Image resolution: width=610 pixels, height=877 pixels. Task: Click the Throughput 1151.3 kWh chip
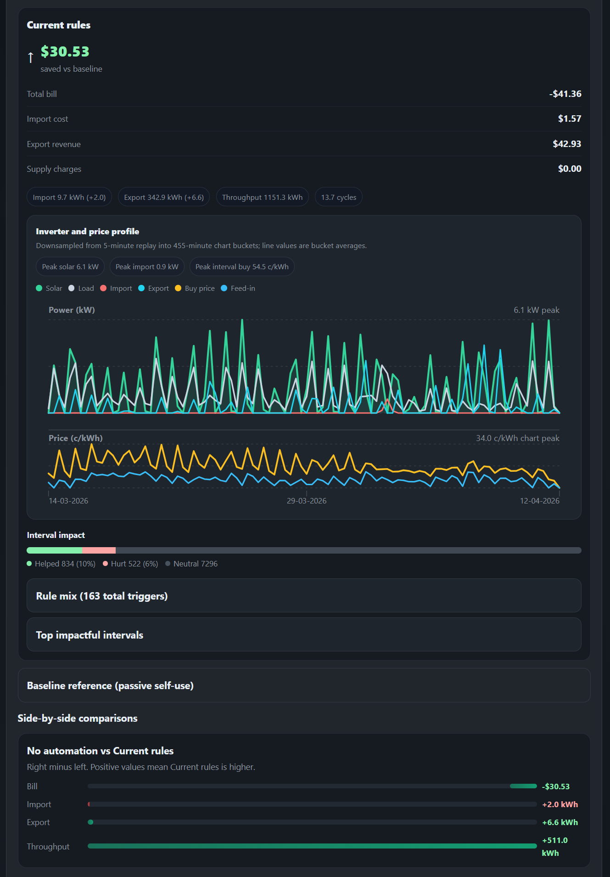point(263,197)
